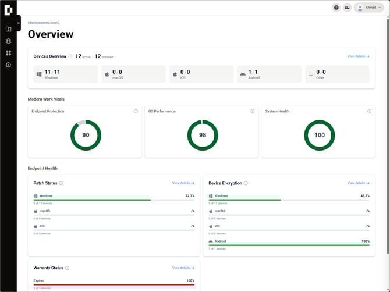Screen dimensions: 390x292
Task: Click the Other list icon in Devices Overview
Action: (311, 74)
